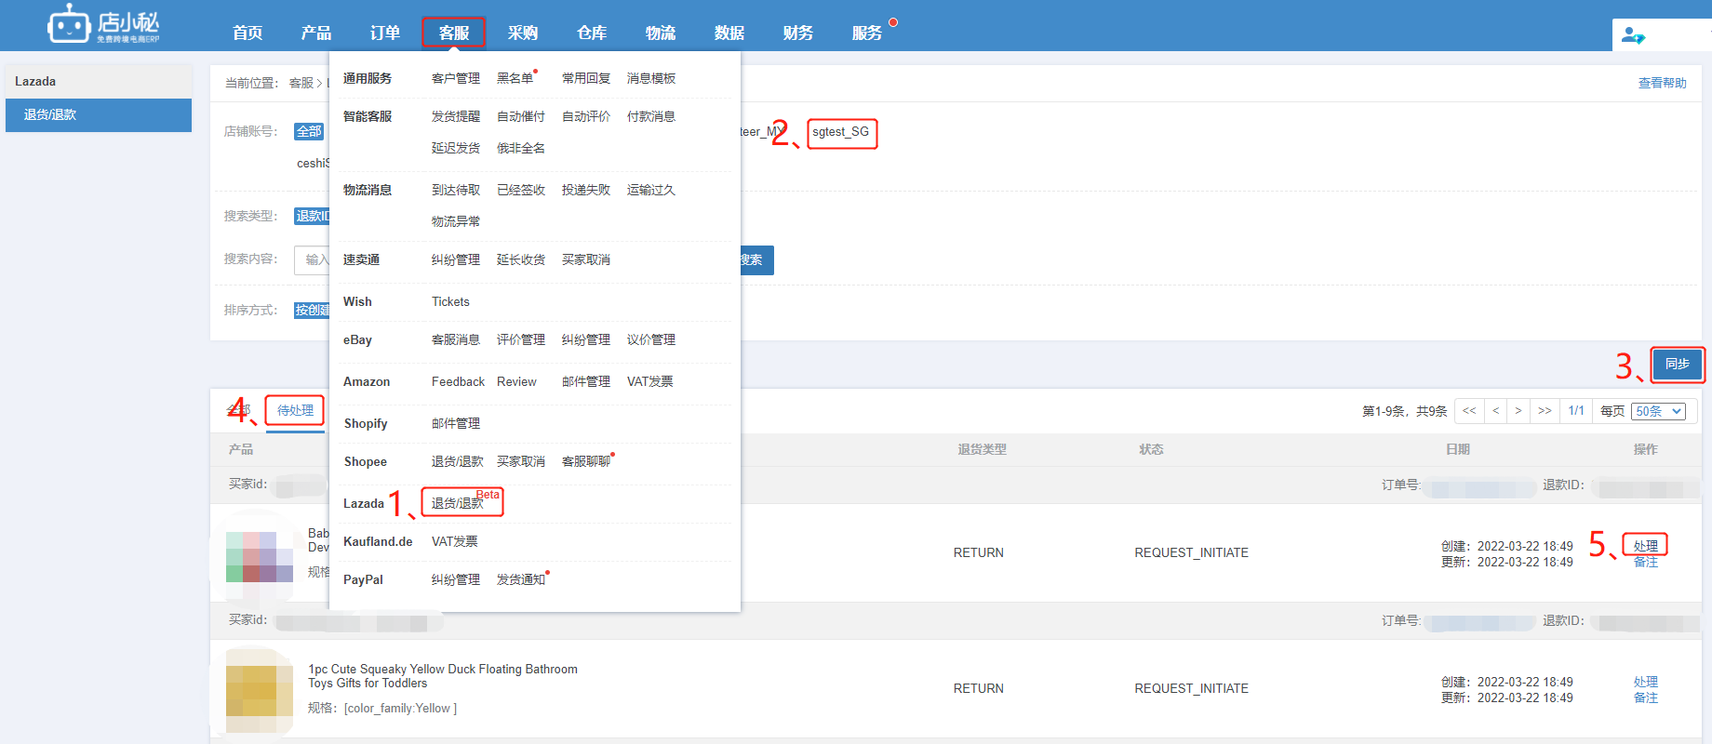This screenshot has width=1712, height=744.
Task: Select 全部 store account filter
Action: tap(309, 132)
